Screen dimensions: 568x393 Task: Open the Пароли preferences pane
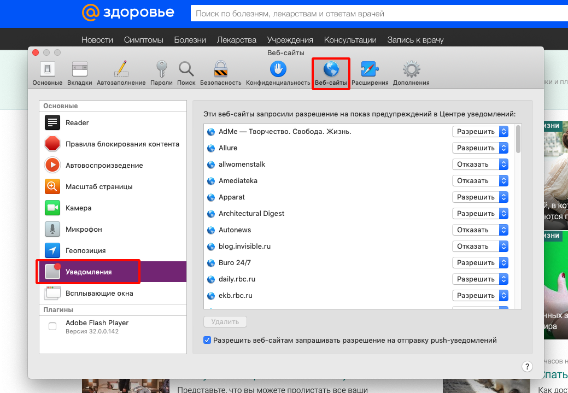(x=162, y=74)
